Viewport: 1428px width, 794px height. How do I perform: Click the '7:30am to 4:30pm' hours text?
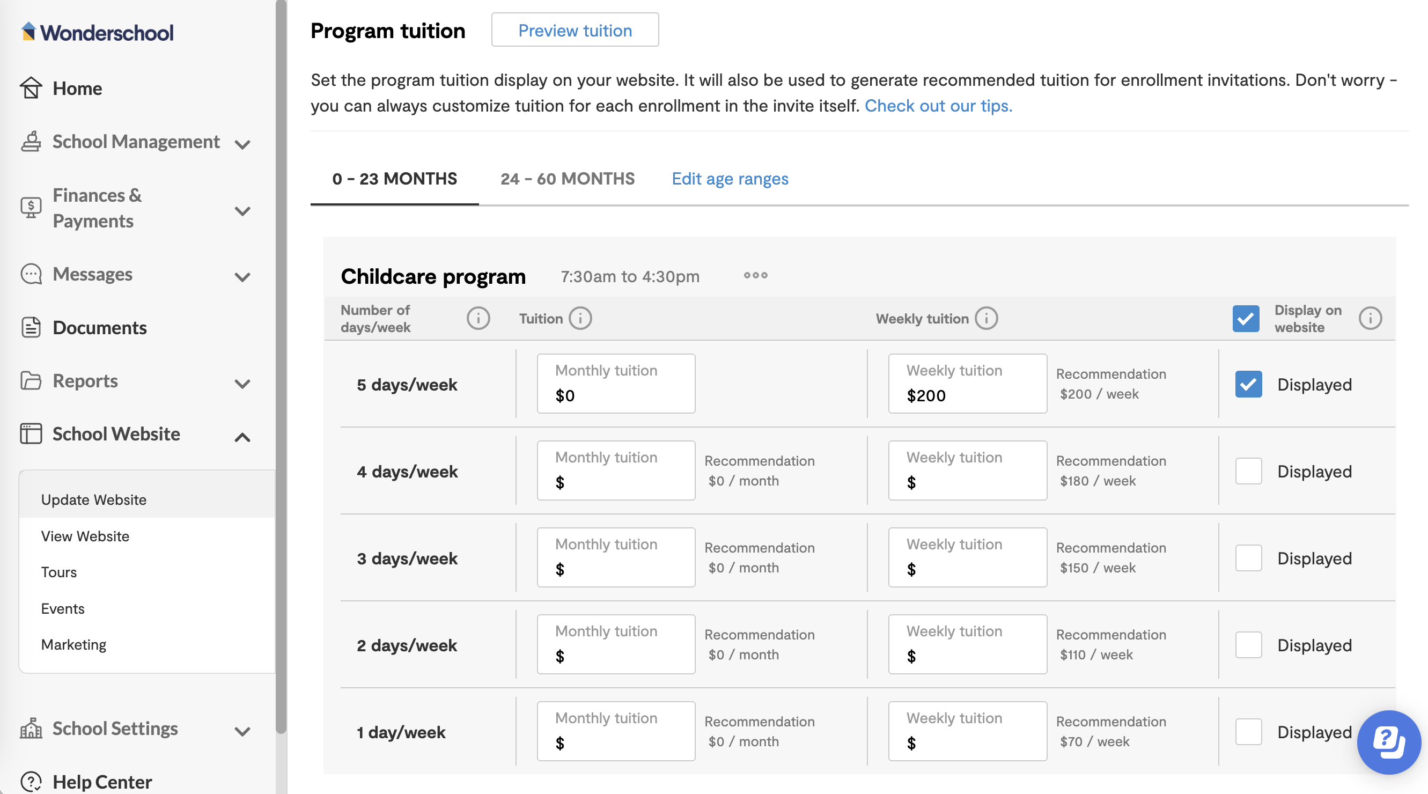630,277
